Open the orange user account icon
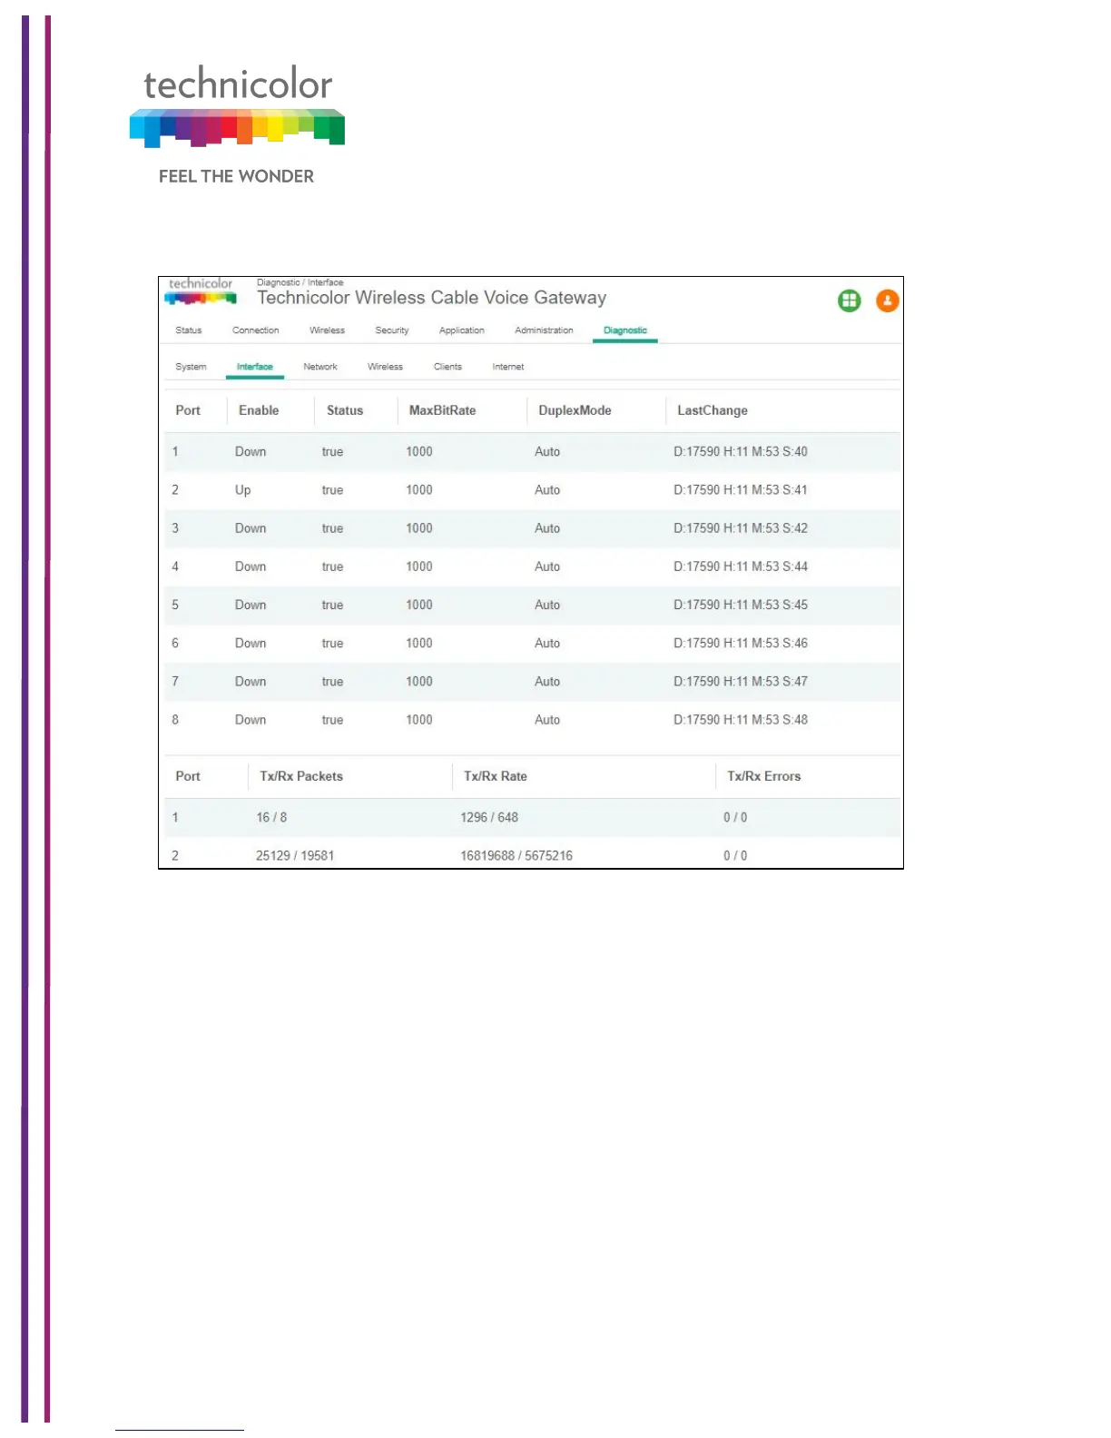Screen dimensions: 1111x1438 coord(887,300)
